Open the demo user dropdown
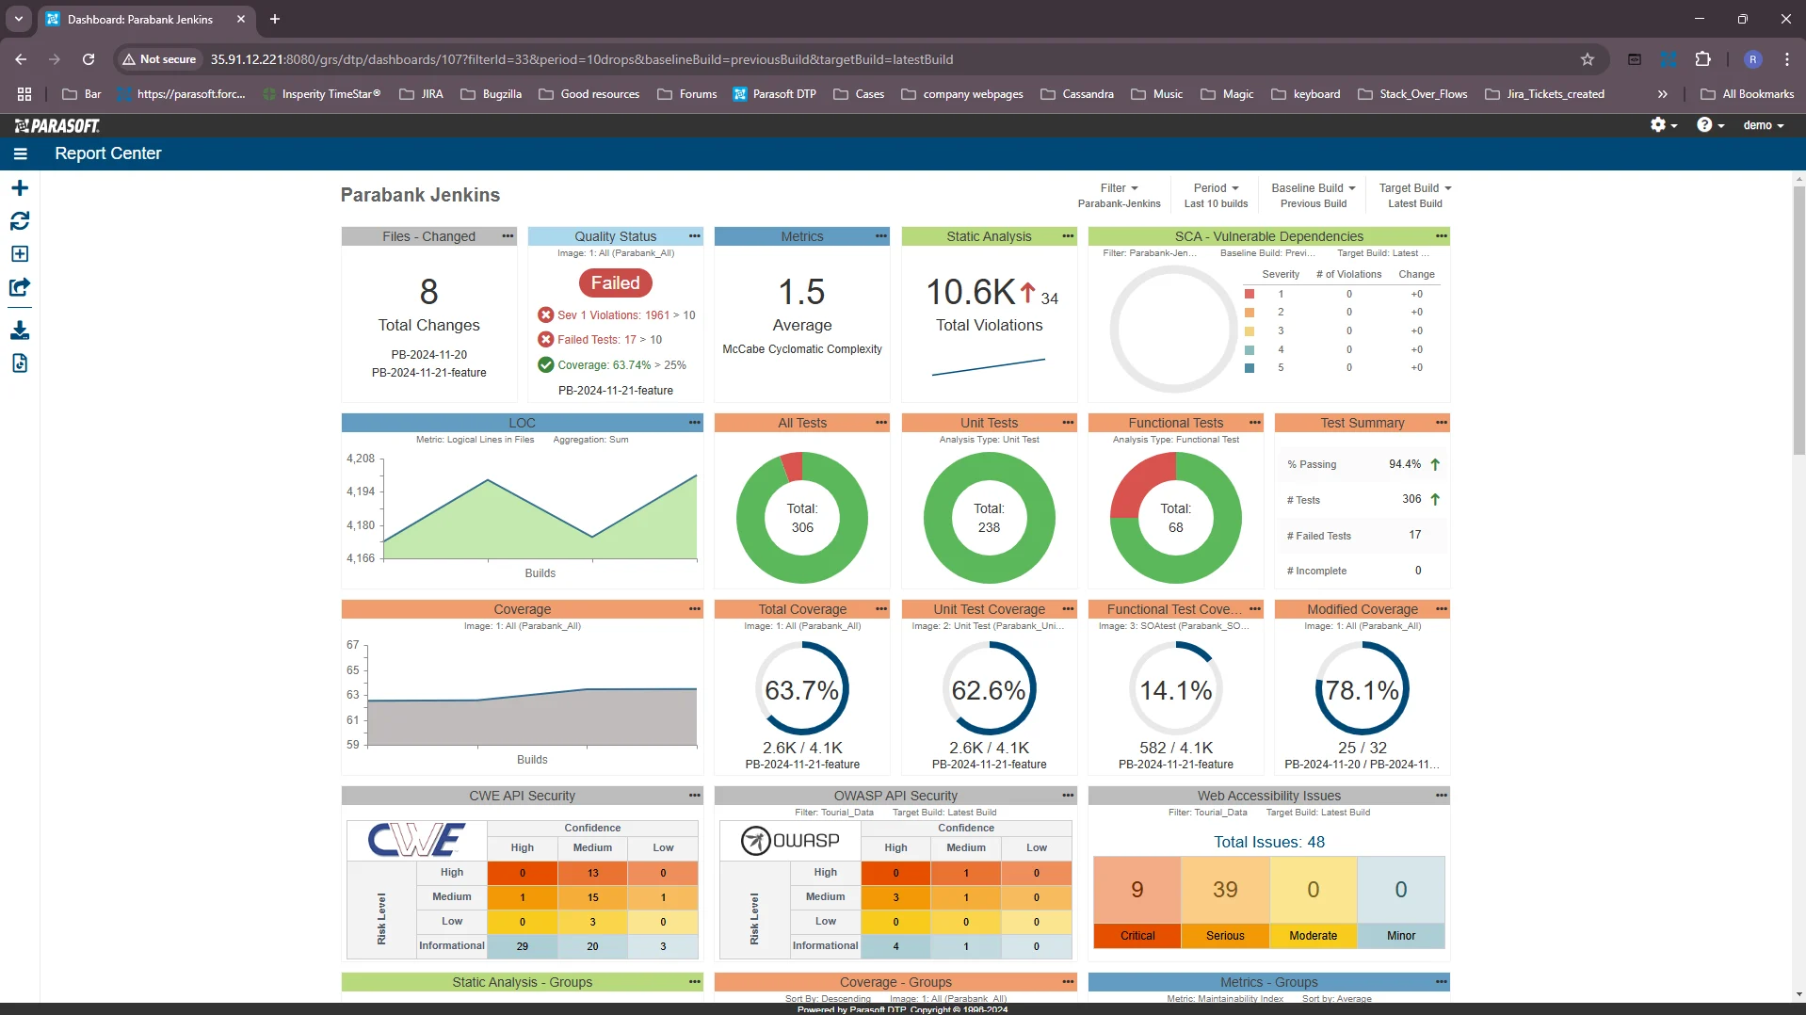The image size is (1806, 1015). pyautogui.click(x=1764, y=125)
